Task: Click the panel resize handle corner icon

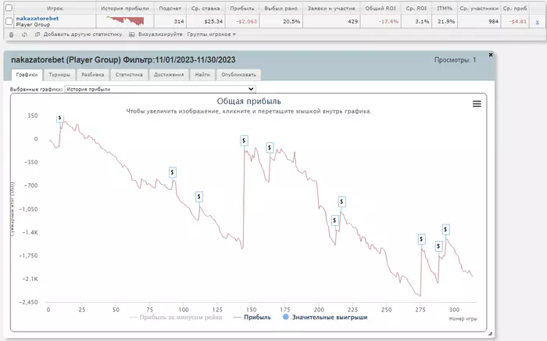Action: (490, 333)
